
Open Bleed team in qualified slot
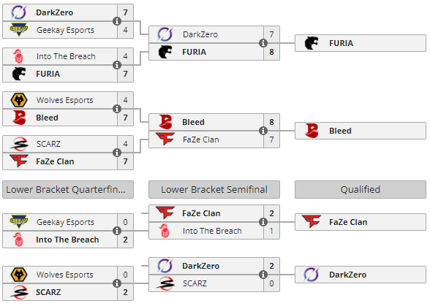point(361,131)
